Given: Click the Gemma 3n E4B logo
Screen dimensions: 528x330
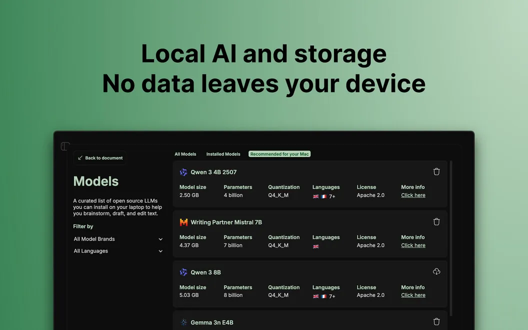Looking at the screenshot, I should [x=183, y=322].
